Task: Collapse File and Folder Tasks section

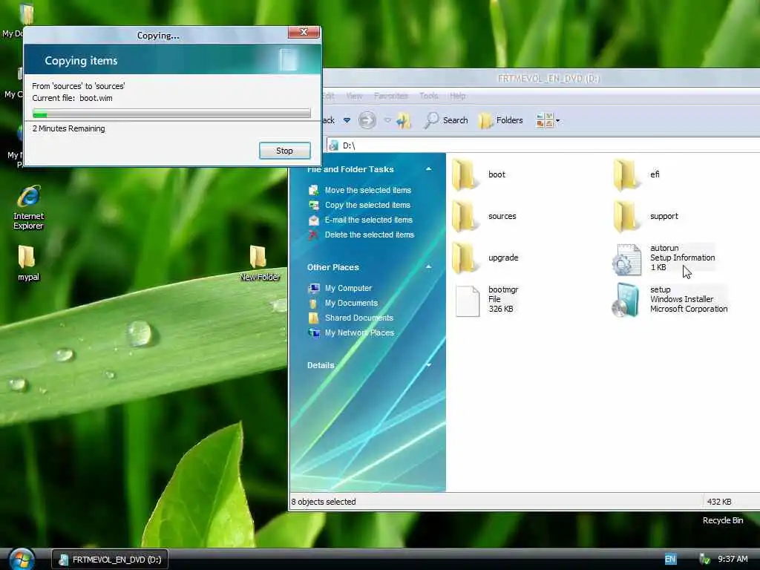Action: [x=428, y=169]
